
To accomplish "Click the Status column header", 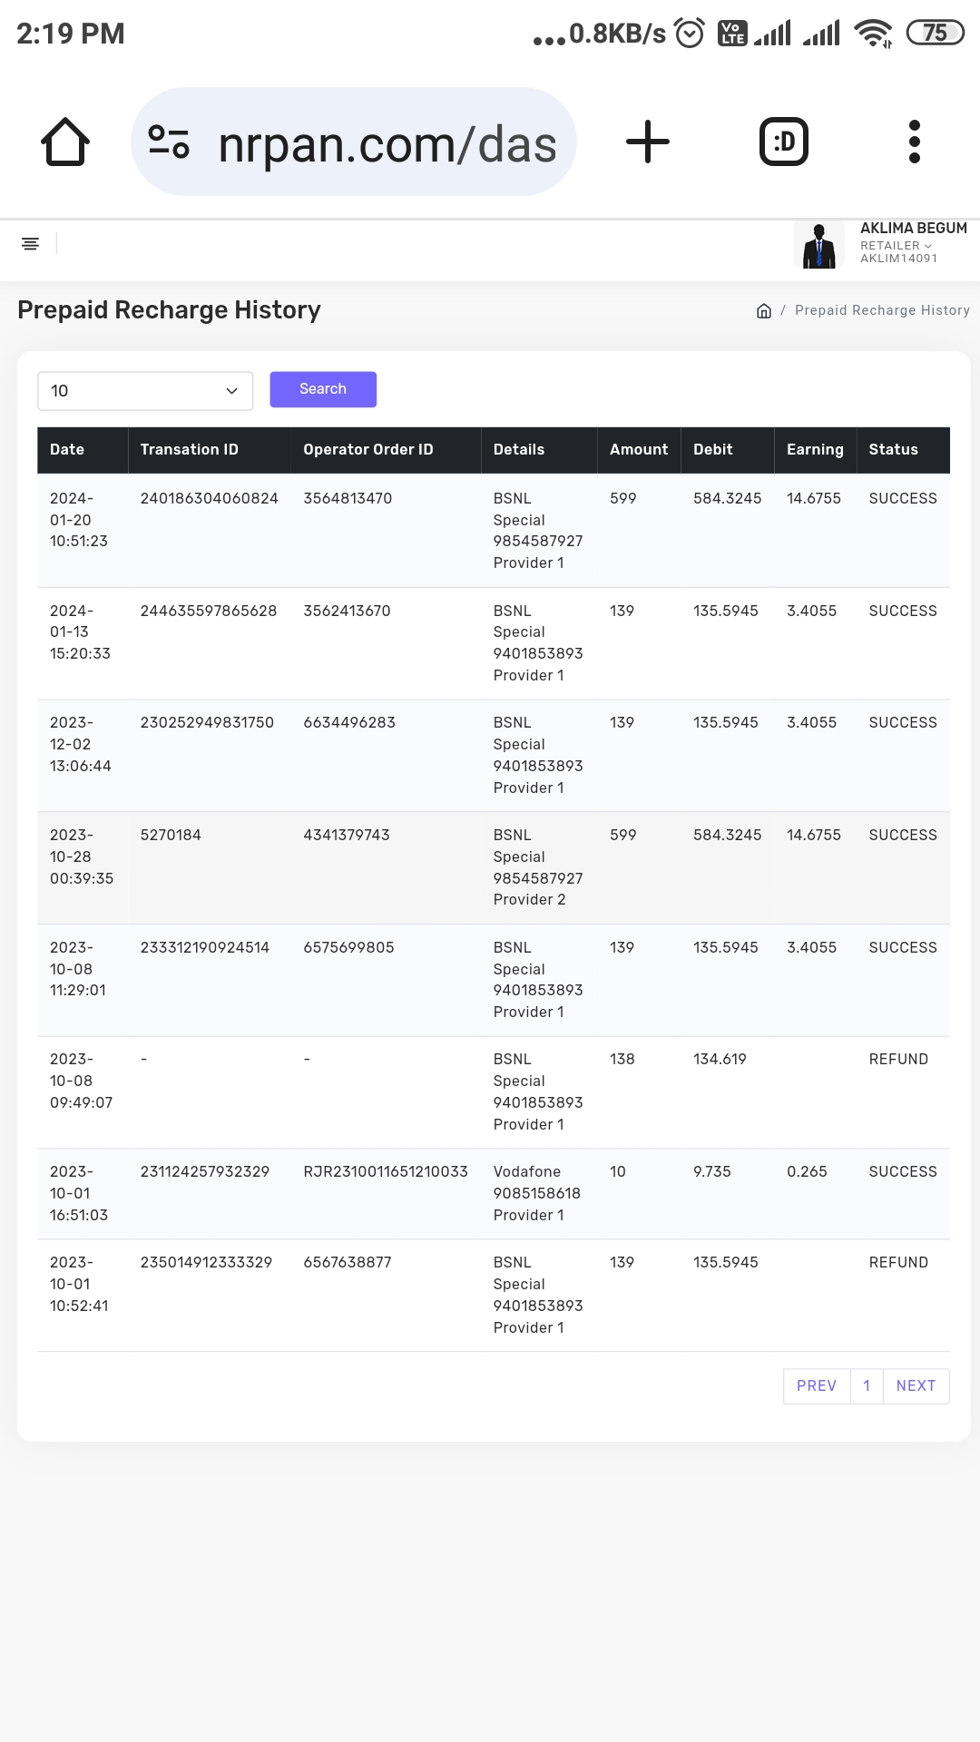I will 893,450.
